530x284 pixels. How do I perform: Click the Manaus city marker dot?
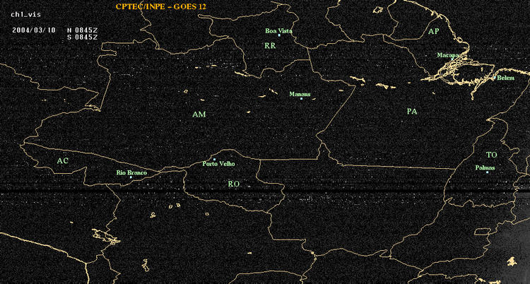tap(301, 98)
